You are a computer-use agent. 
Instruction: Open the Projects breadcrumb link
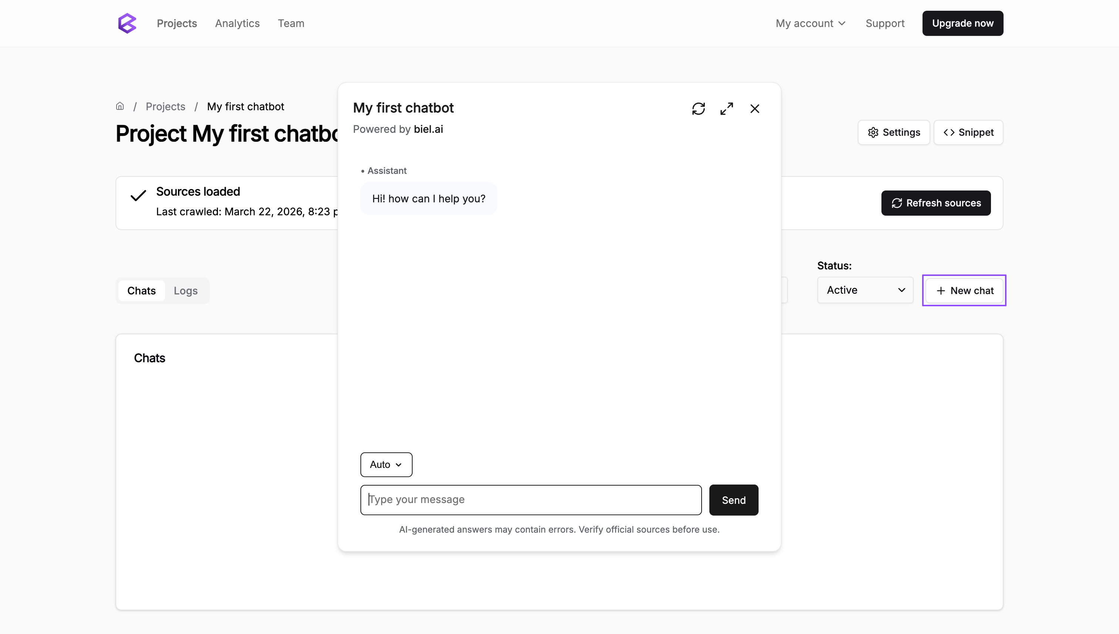[165, 106]
